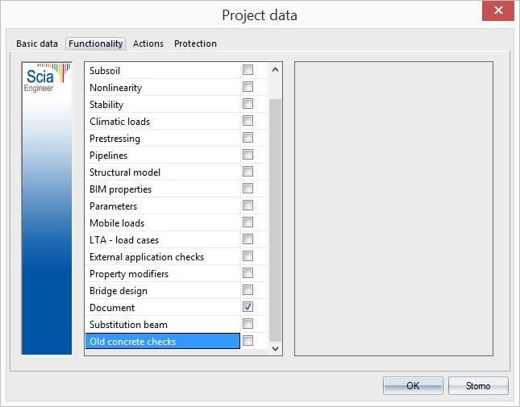Check the Climatic loads option
Screen dimensions: 520x407
(x=248, y=121)
